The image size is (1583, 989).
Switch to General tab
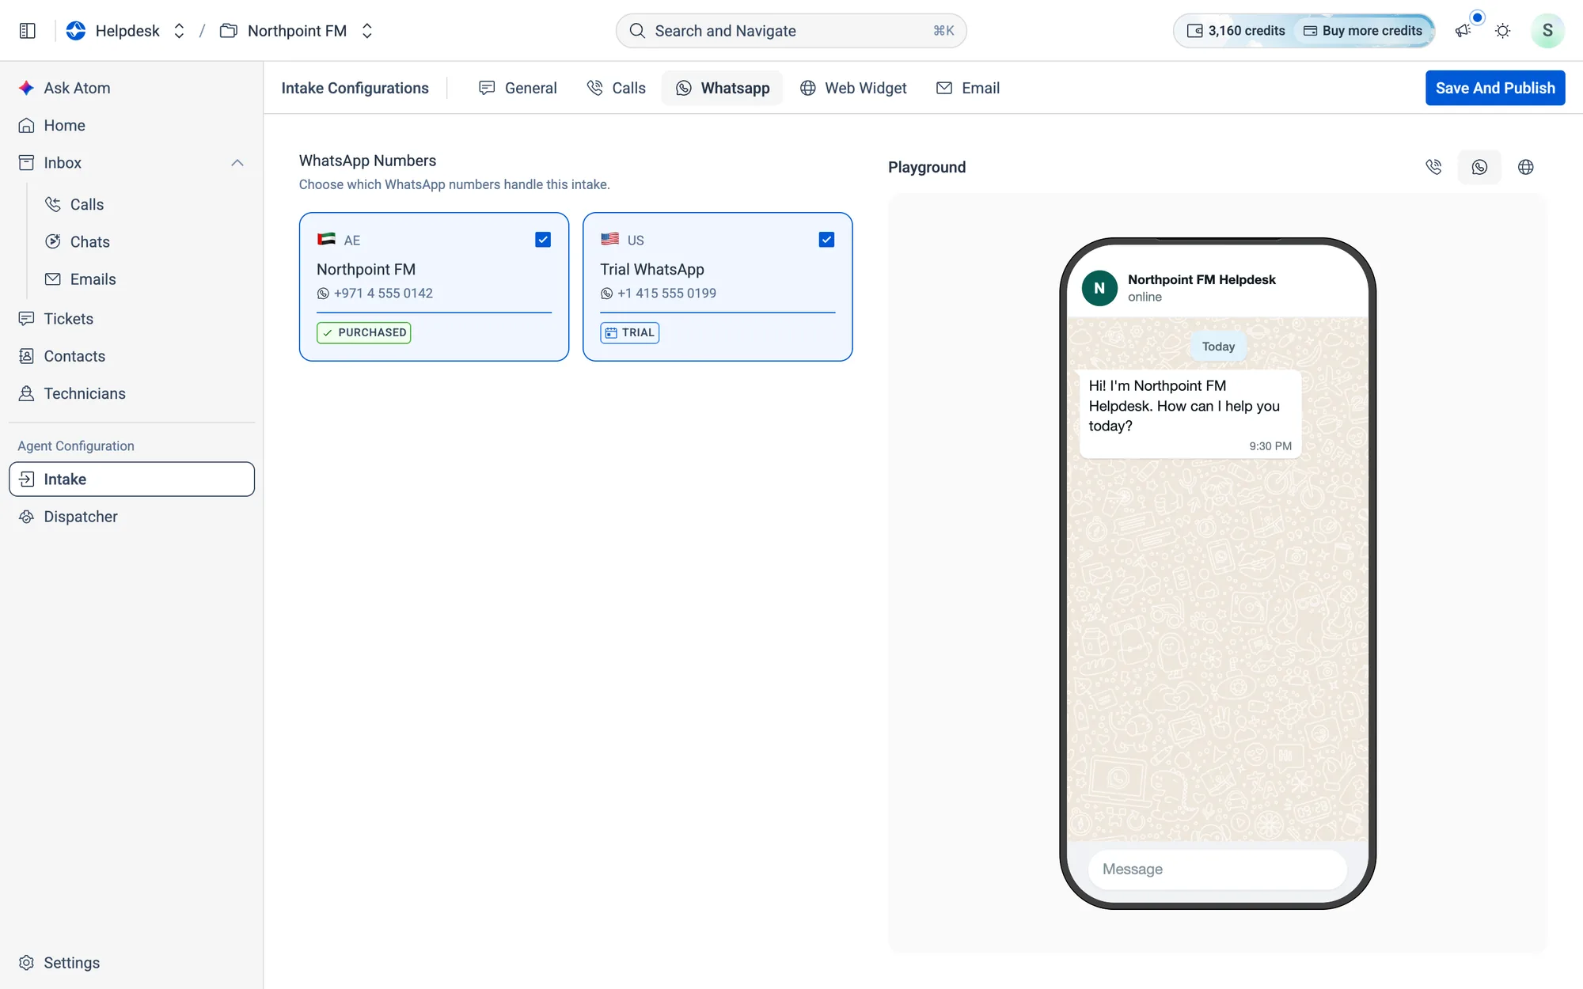coord(518,88)
